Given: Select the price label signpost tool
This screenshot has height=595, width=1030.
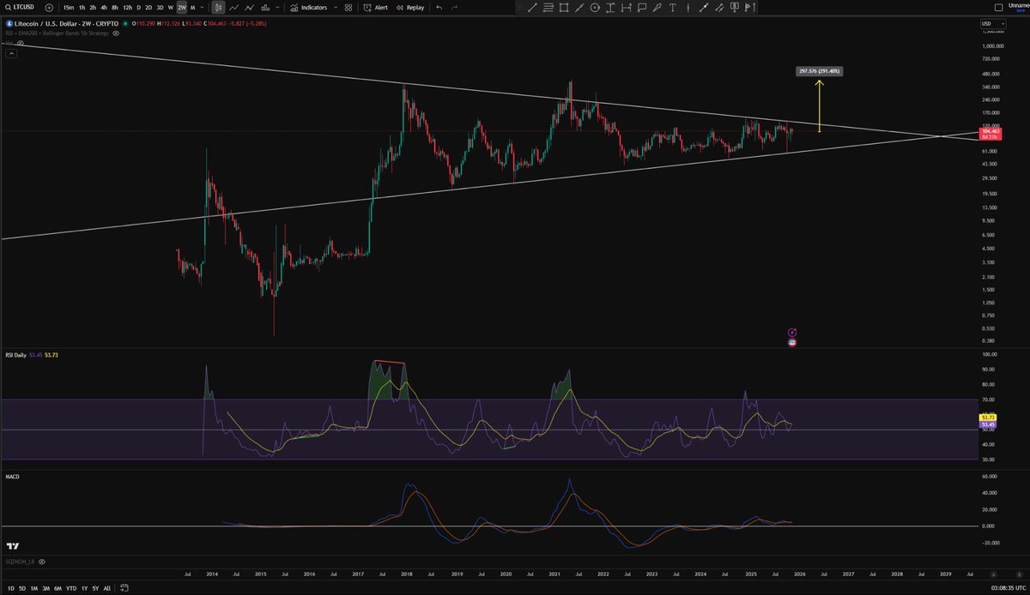Looking at the screenshot, I should click(735, 8).
